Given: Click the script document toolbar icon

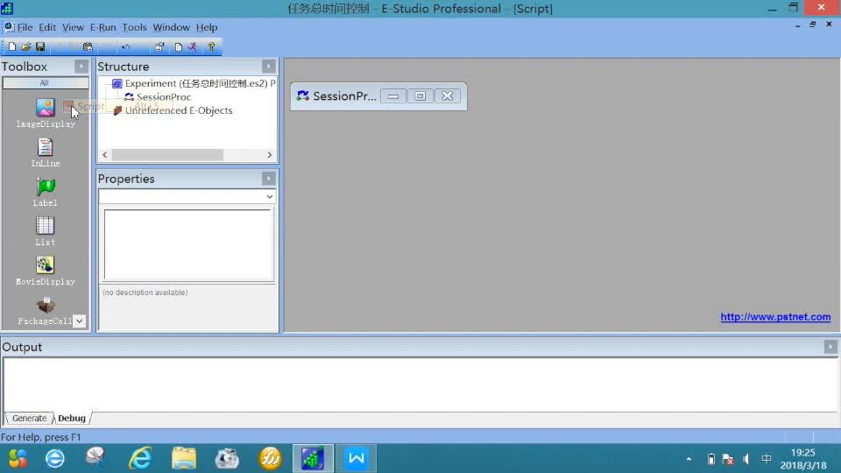Looking at the screenshot, I should [x=179, y=47].
